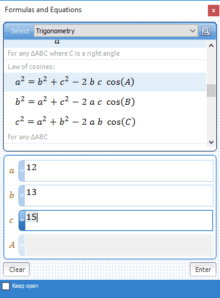This screenshot has width=220, height=298.
Task: Click the empty input field for angle A
Action: 119,245
